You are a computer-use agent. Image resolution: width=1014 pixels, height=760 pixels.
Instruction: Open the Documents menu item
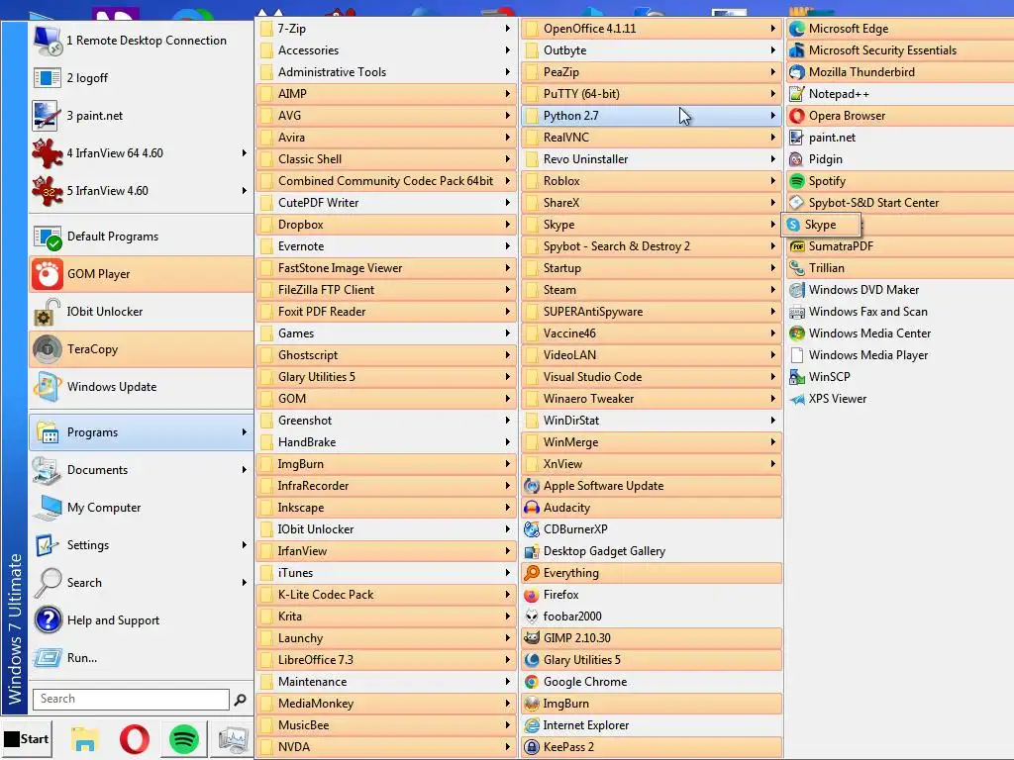141,470
